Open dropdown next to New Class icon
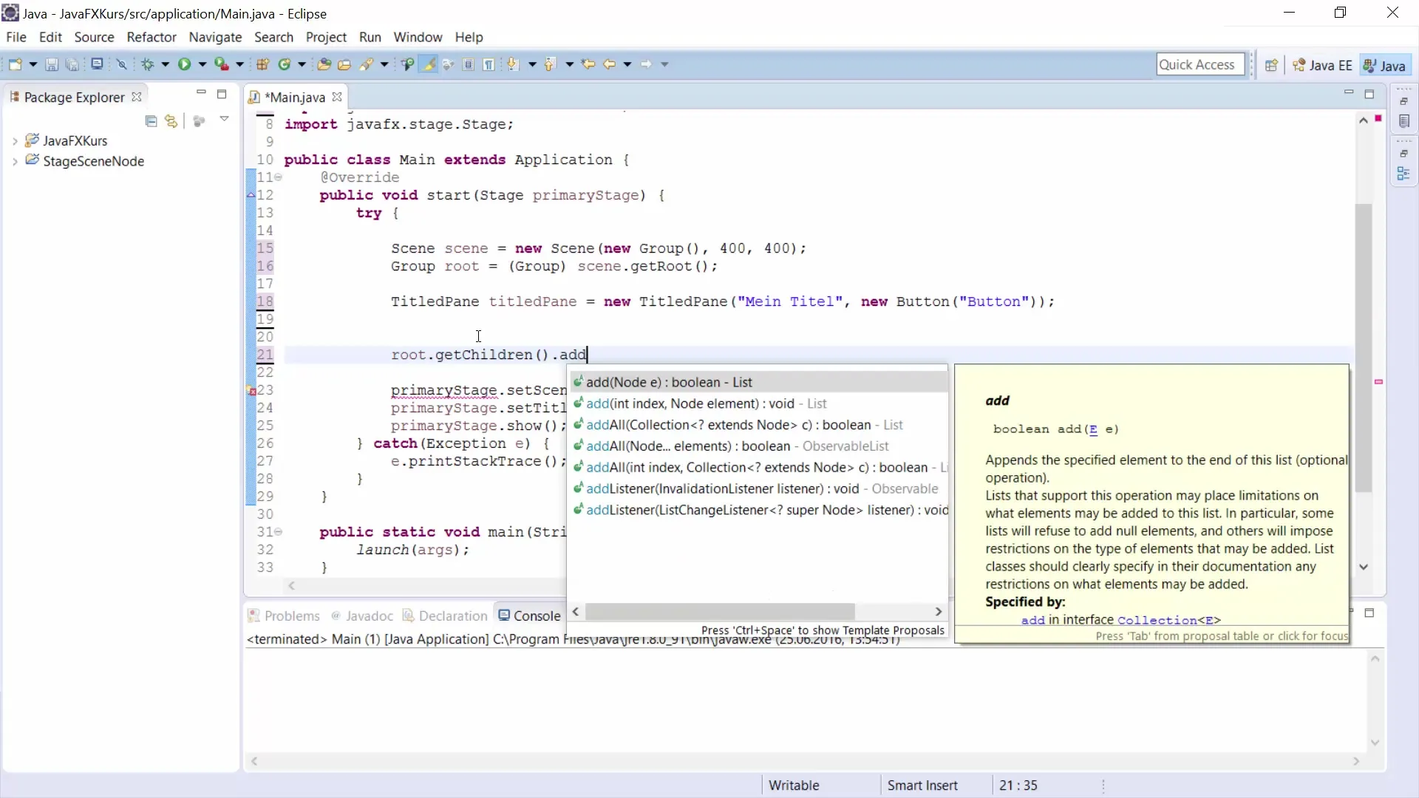 302,64
